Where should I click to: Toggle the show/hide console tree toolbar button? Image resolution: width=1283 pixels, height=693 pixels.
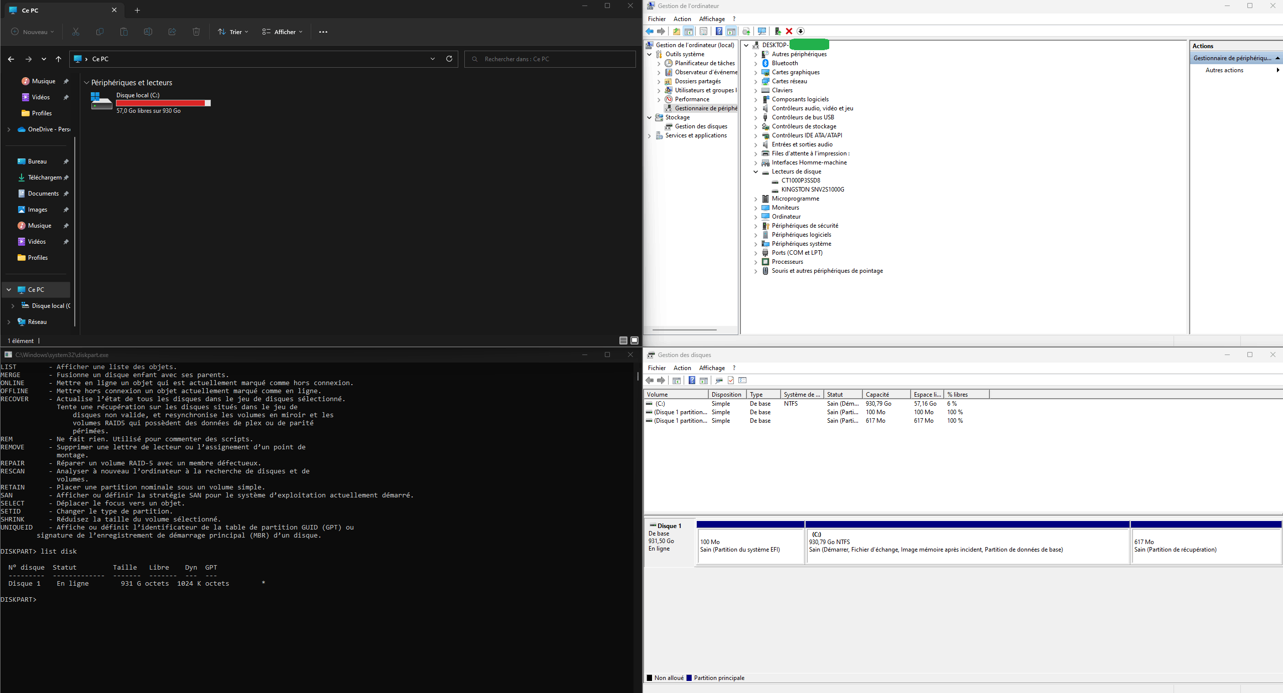point(689,31)
